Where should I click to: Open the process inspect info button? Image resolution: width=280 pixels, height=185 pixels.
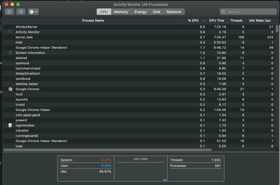point(21,12)
